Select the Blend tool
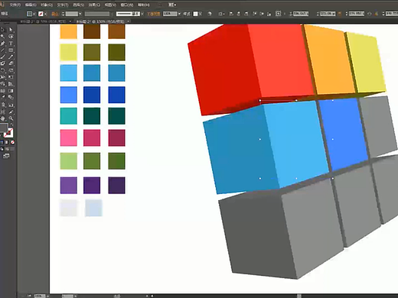The height and width of the screenshot is (298, 398). pyautogui.click(x=11, y=97)
